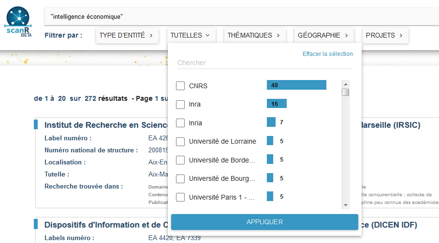Image resolution: width=439 pixels, height=243 pixels.
Task: Select Université de Lorraine checkbox
Action: tap(180, 142)
